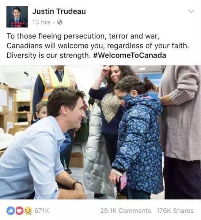
Task: Open the post photo of the meeting
Action: [100, 132]
